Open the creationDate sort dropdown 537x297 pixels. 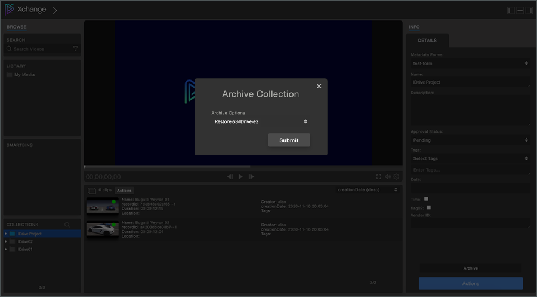point(368,189)
